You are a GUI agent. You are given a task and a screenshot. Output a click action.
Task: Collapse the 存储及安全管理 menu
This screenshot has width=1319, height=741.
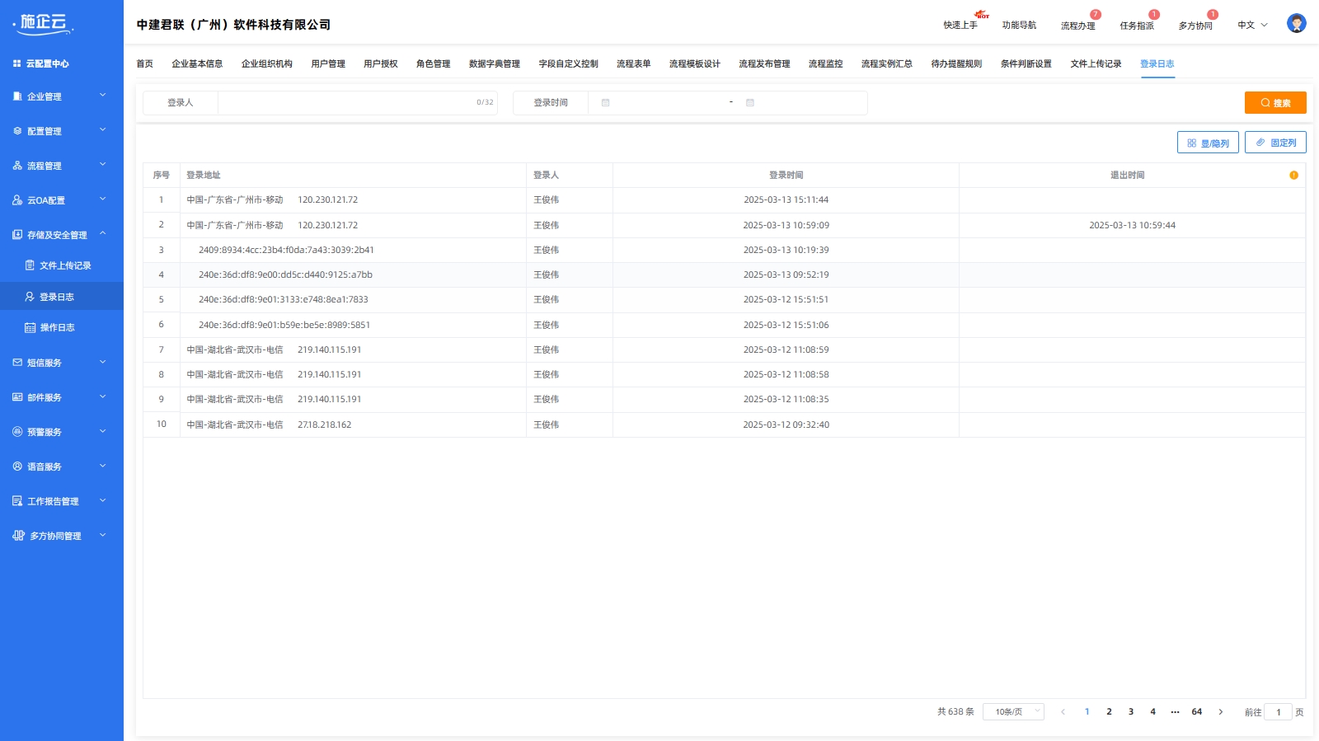(62, 235)
